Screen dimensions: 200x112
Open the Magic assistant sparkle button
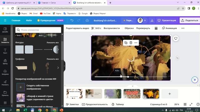(x=195, y=80)
